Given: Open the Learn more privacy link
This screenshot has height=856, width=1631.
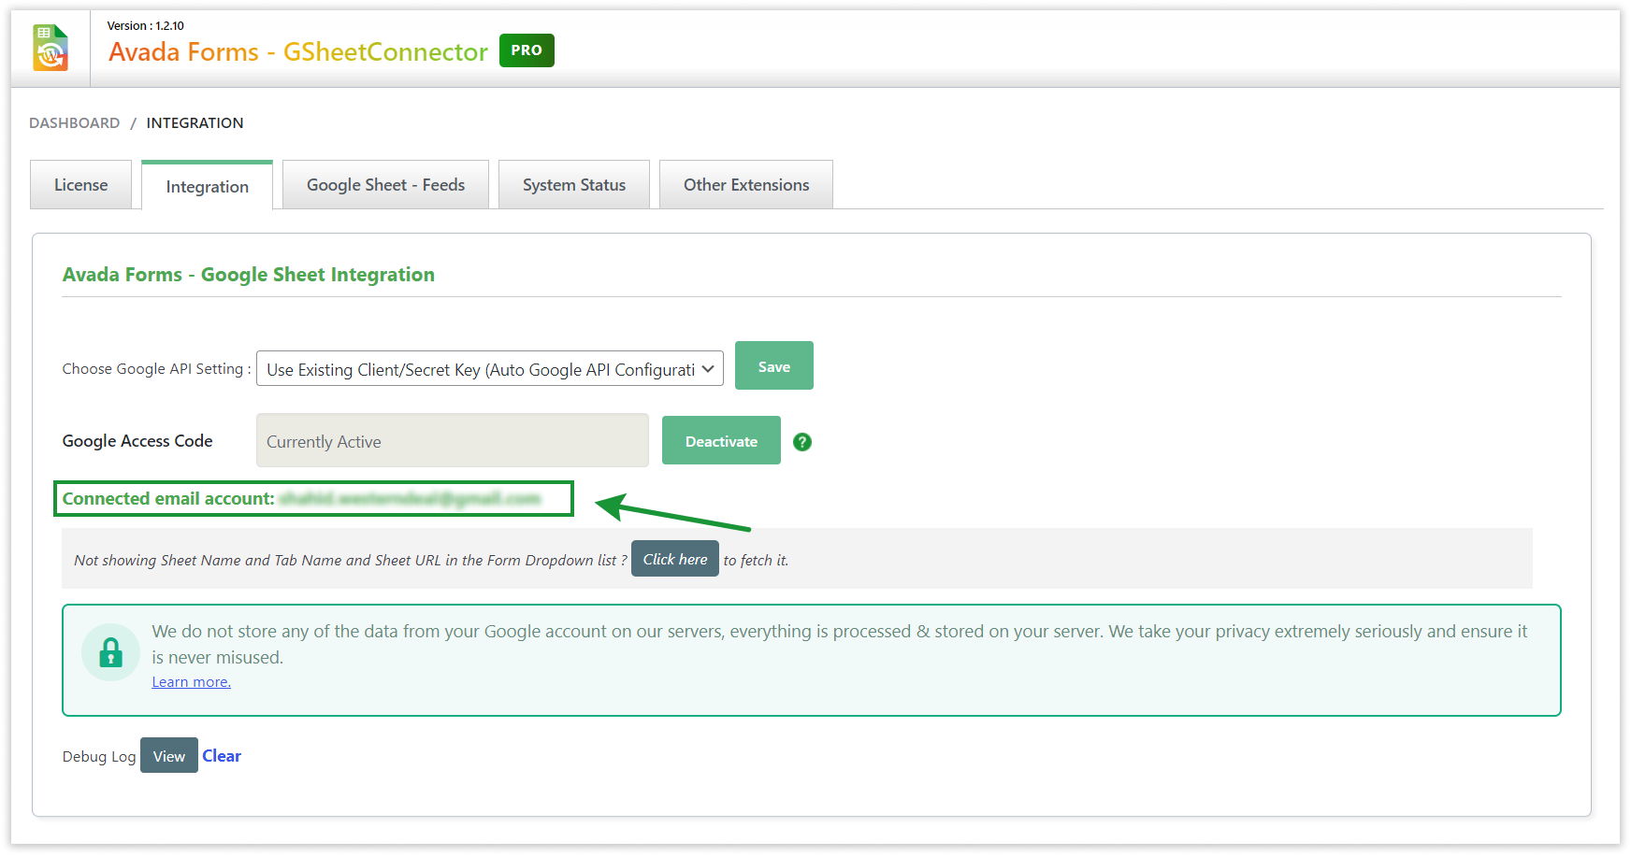Looking at the screenshot, I should 192,682.
